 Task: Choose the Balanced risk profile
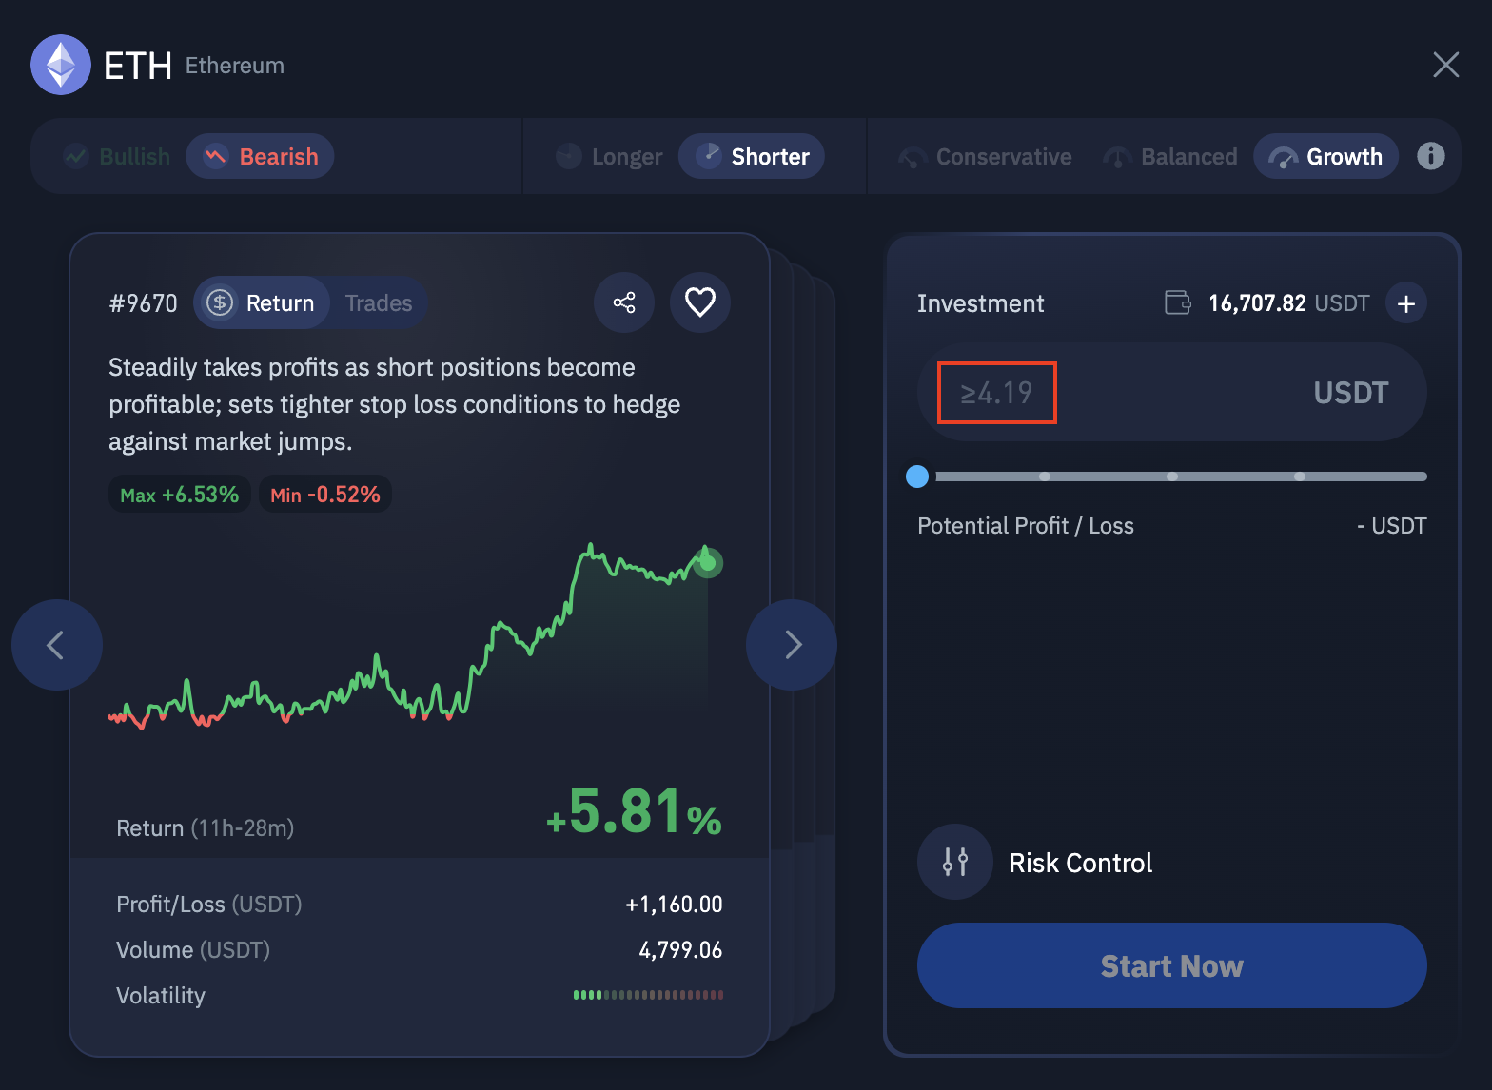[1170, 156]
